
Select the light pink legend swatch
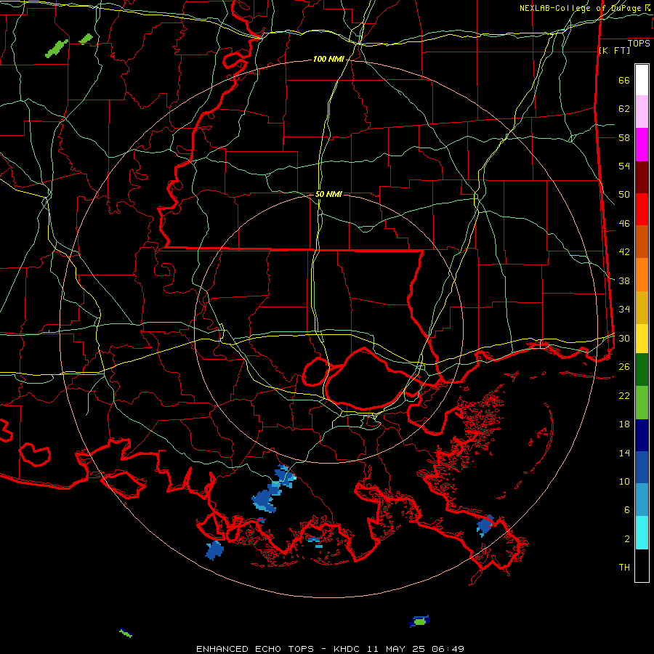point(642,112)
